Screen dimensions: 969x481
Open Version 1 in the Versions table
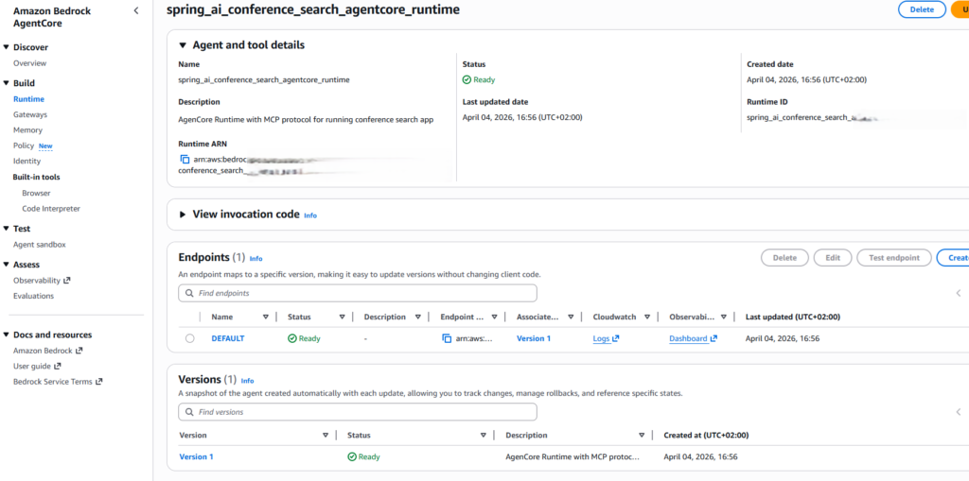[196, 457]
